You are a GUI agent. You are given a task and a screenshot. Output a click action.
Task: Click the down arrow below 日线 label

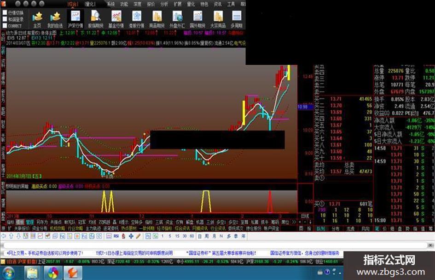(x=310, y=222)
